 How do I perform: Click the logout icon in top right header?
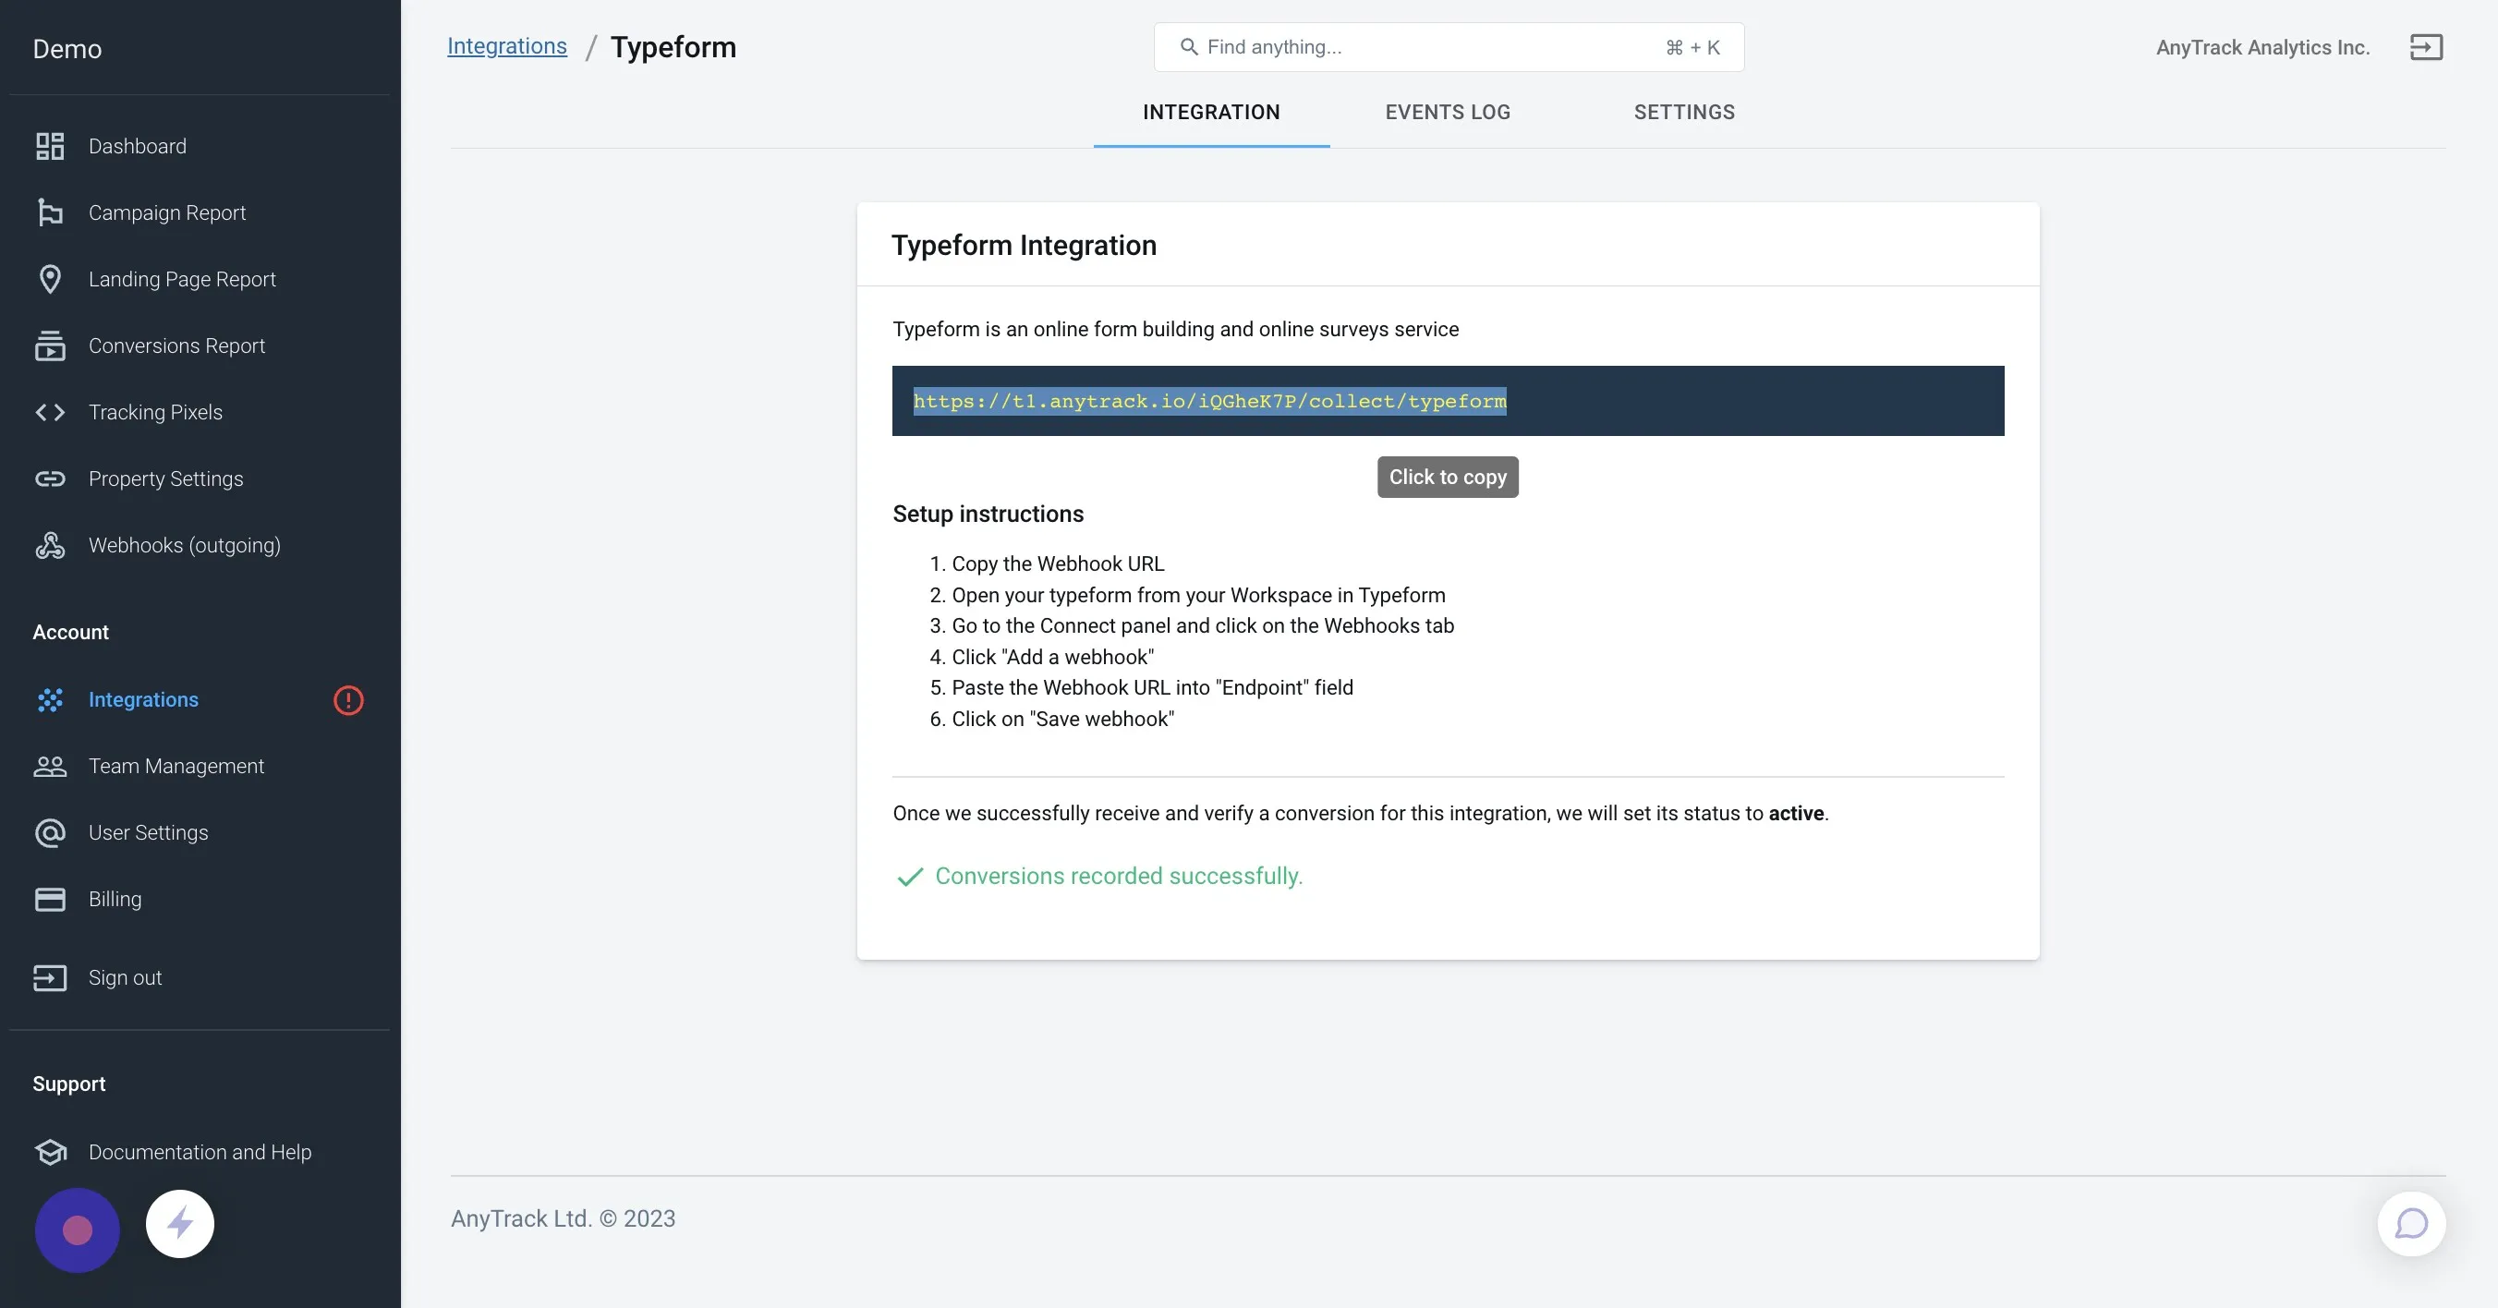pos(2426,47)
